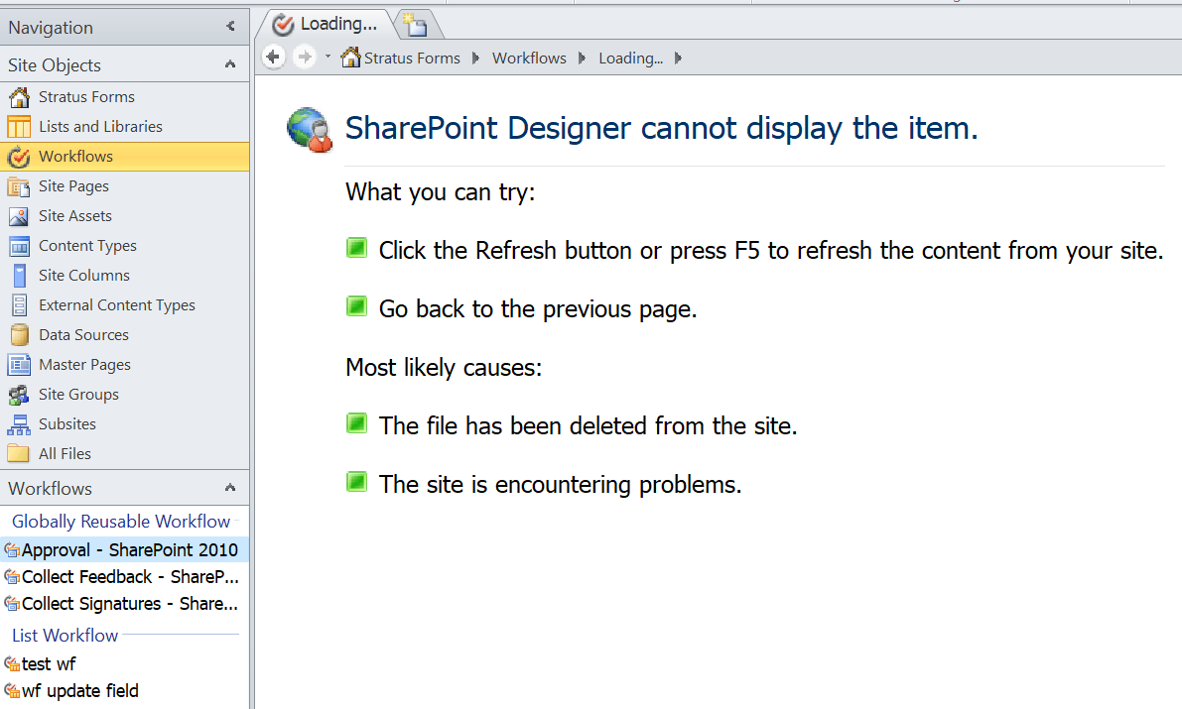Click the External Content Types icon
This screenshot has height=709, width=1182.
click(20, 305)
